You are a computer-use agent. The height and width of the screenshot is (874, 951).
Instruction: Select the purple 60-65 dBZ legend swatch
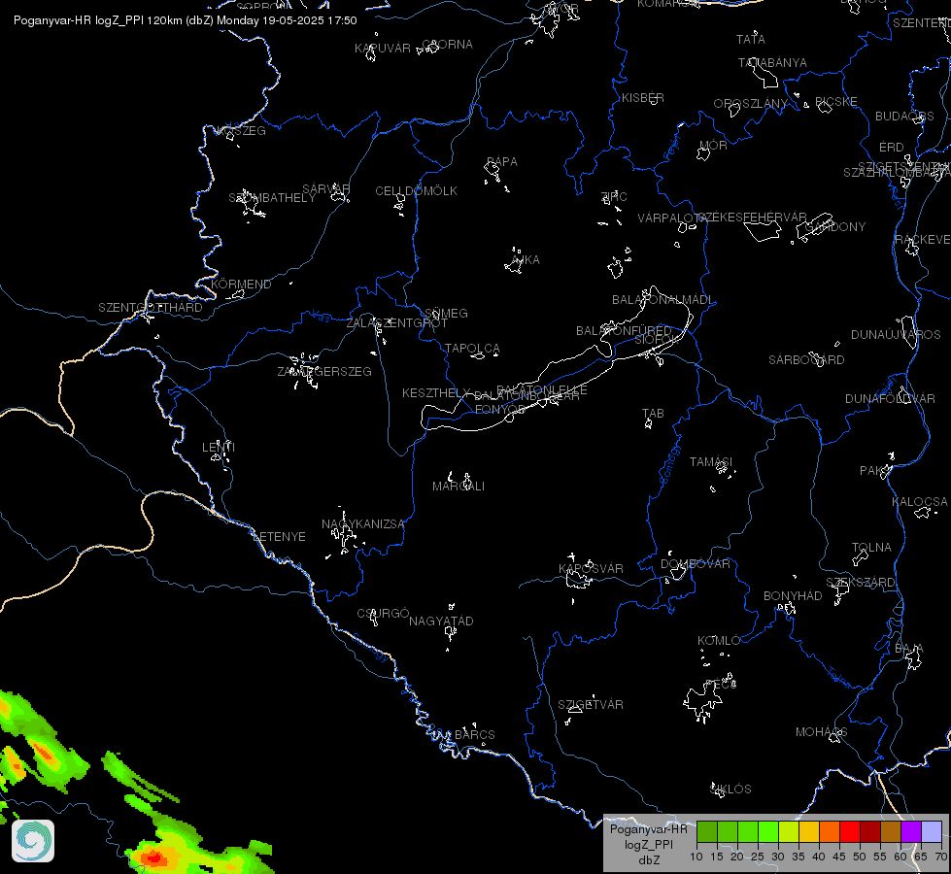click(x=911, y=831)
